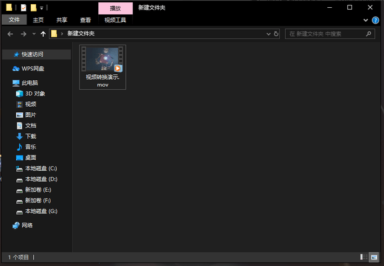The height and width of the screenshot is (266, 384).
Task: Open address bar history dropdown
Action: click(268, 34)
